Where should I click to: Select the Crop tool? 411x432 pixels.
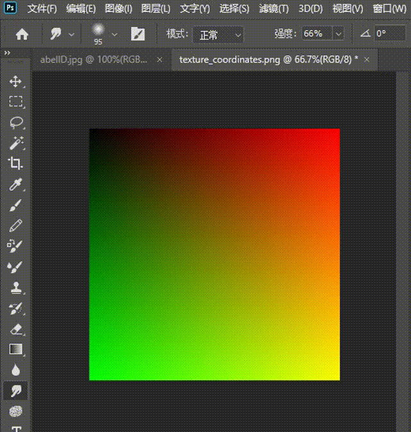click(15, 163)
